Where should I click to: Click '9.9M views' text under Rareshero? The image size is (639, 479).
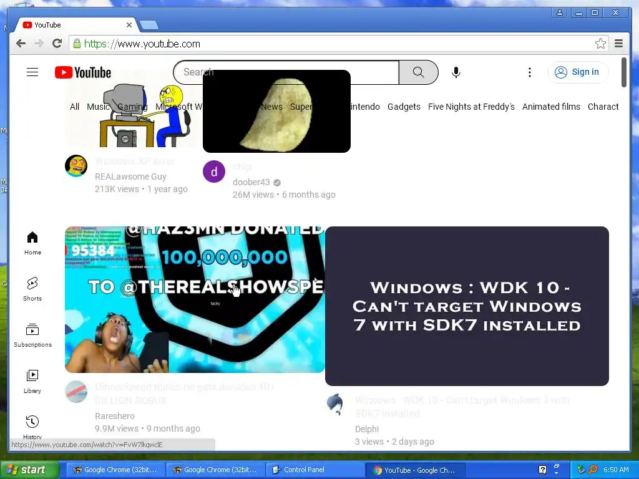point(117,428)
